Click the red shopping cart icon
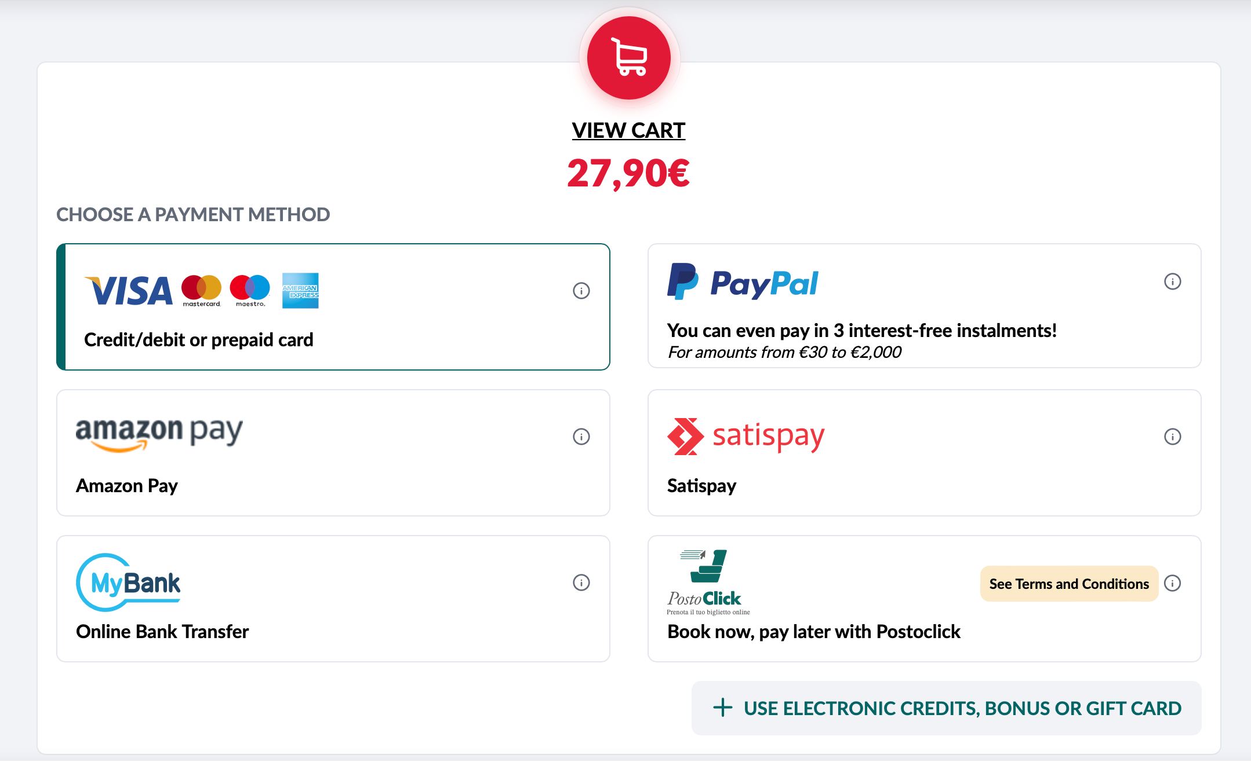1251x762 pixels. (629, 58)
